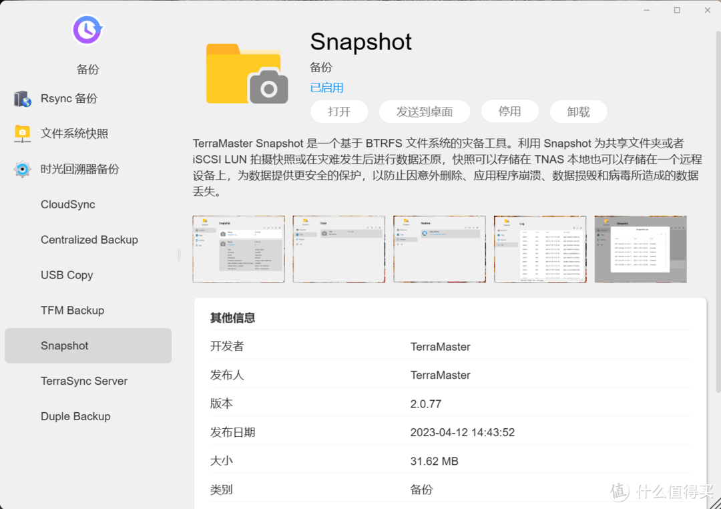Click the 版本 row label
721x509 pixels.
221,403
